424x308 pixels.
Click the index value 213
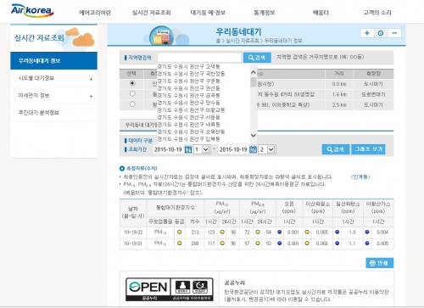tap(195, 232)
